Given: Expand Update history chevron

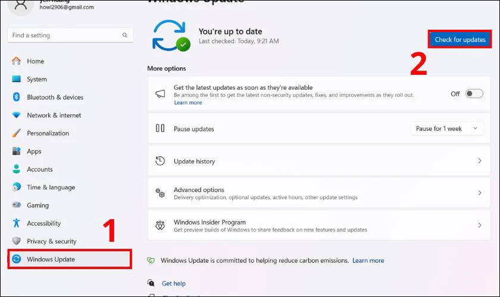Looking at the screenshot, I should (x=480, y=161).
